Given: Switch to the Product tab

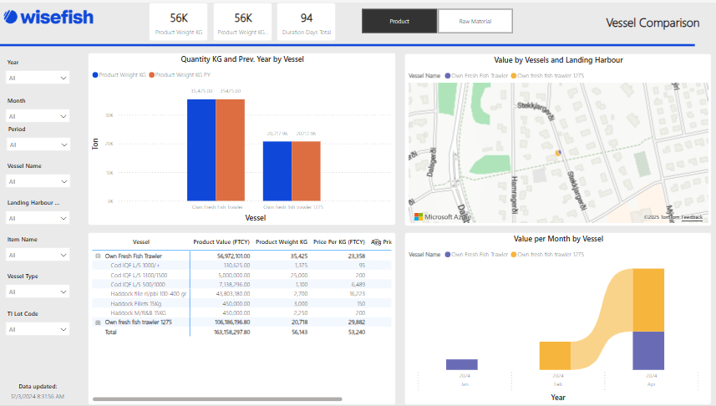Looking at the screenshot, I should (399, 21).
